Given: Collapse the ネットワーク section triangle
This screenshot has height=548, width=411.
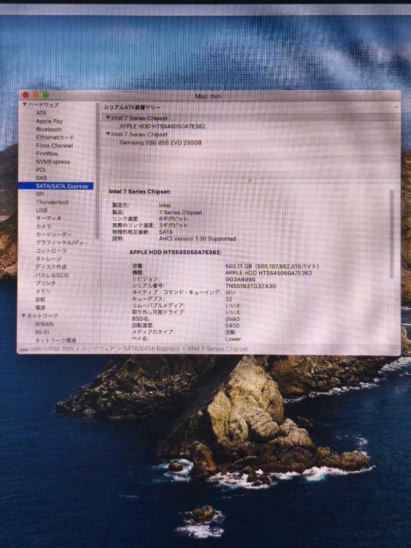Looking at the screenshot, I should pyautogui.click(x=23, y=316).
